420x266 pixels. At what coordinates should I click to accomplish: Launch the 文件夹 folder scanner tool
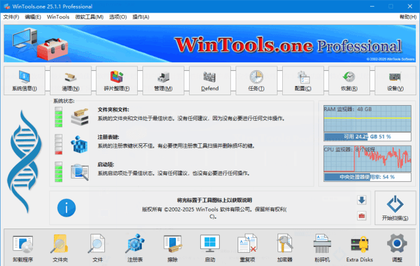[60, 248]
